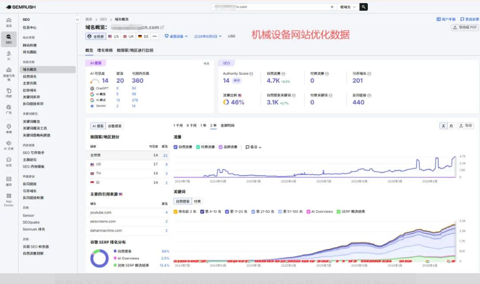The height and width of the screenshot is (284, 480).
Task: Open the 内容 (content) sidebar icon
Action: (x=9, y=91)
